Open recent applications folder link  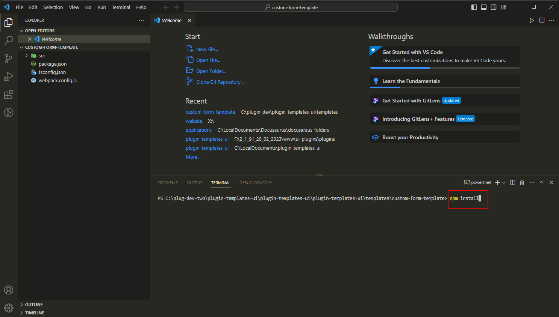(x=198, y=130)
